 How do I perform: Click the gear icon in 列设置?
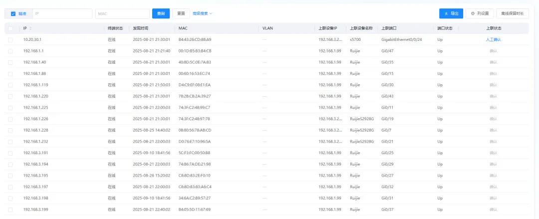[473, 13]
